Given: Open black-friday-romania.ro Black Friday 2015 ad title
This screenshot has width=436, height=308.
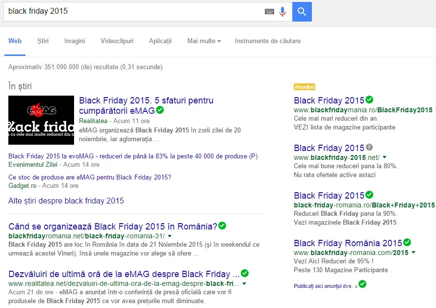Looking at the screenshot, I should (x=329, y=195).
